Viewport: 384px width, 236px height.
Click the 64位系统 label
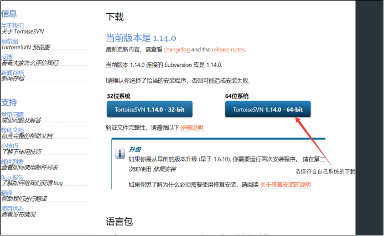237,96
